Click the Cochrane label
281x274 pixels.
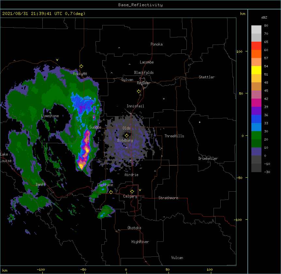pyautogui.click(x=105, y=185)
